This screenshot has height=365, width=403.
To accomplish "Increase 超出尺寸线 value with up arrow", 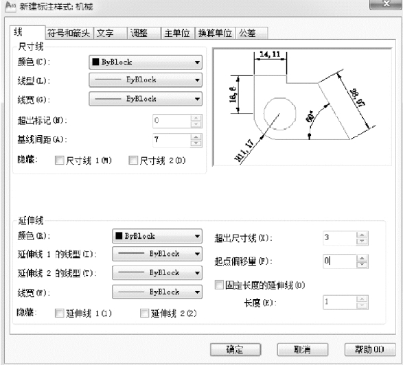I will 362,235.
